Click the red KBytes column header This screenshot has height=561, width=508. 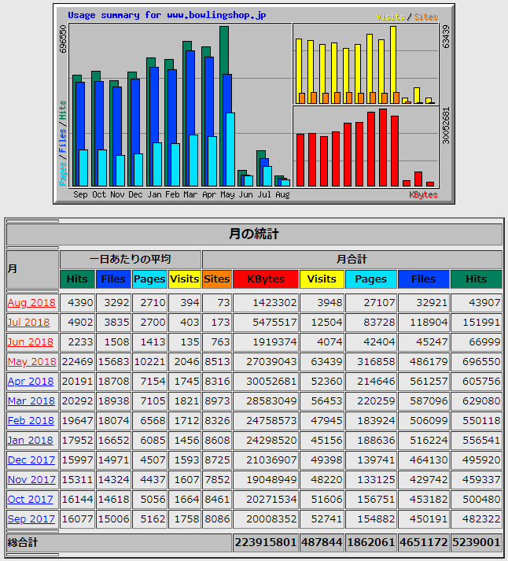(266, 279)
